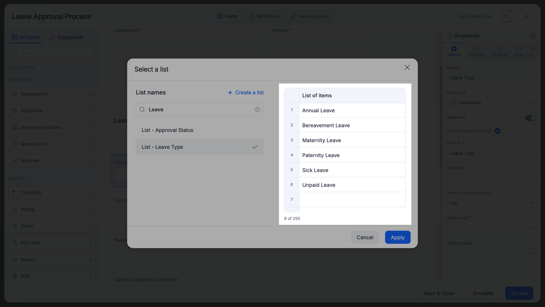The width and height of the screenshot is (545, 307).
Task: Click the List of items column header
Action: pyautogui.click(x=352, y=95)
